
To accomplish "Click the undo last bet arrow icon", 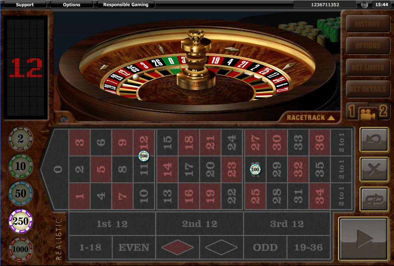I will [374, 139].
